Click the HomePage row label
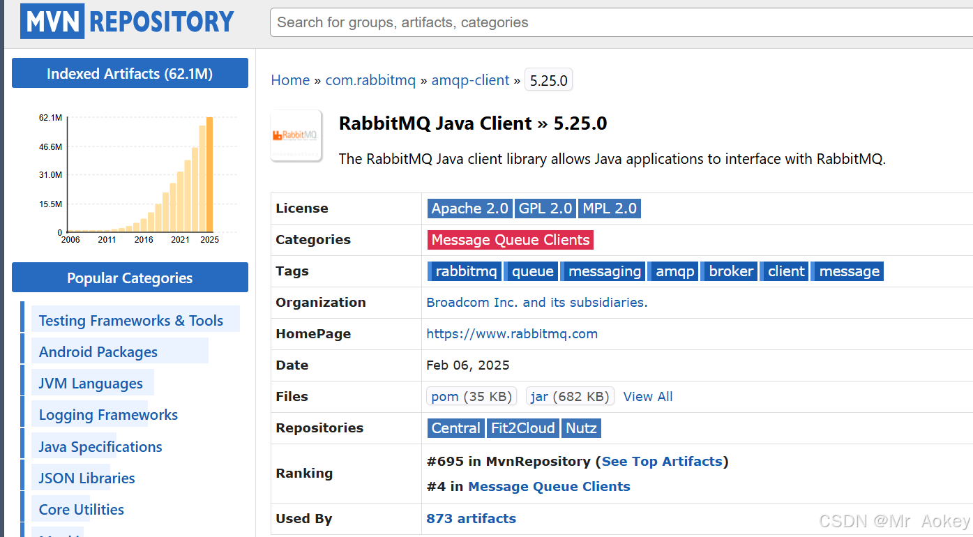The width and height of the screenshot is (973, 537). click(313, 334)
